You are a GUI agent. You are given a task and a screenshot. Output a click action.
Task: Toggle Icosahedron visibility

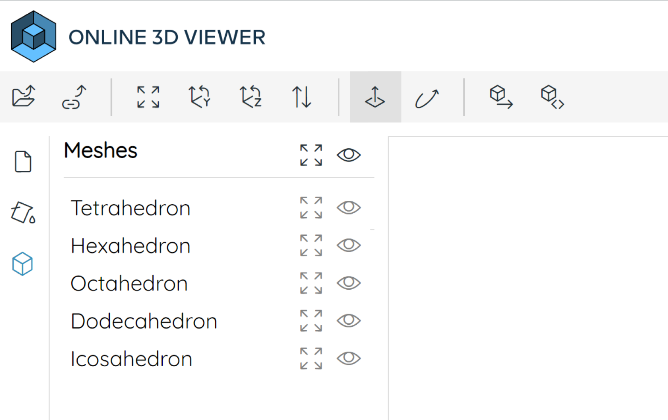349,358
